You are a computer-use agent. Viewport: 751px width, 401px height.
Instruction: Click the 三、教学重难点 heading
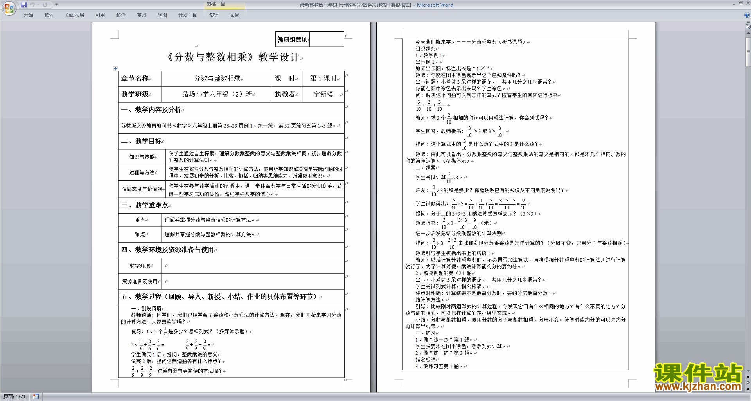tap(145, 205)
